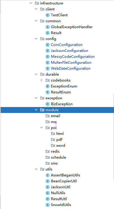114x209 pixels.
Task: Click the mq folder icon
Action: click(x=48, y=122)
